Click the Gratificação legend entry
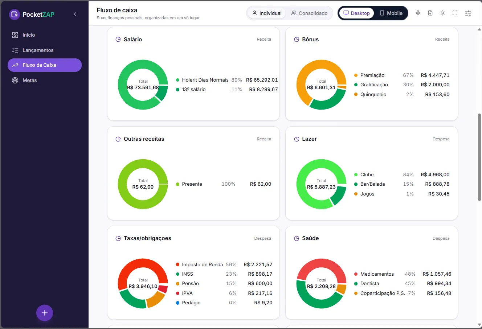This screenshot has height=329, width=482. tap(402, 85)
